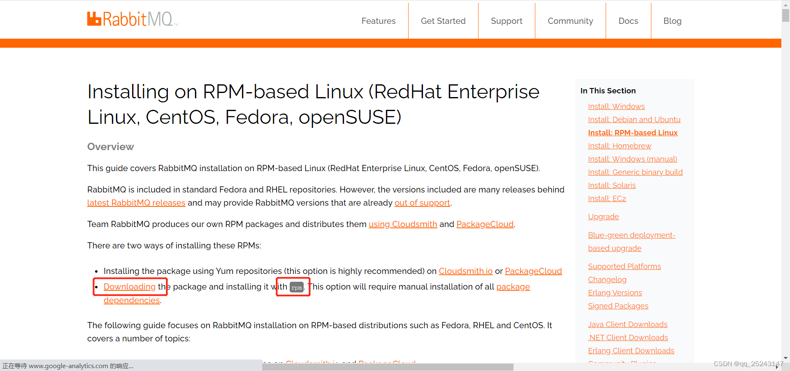Viewport: 790px width, 371px height.
Task: Open the Install: Solaris page
Action: (x=611, y=185)
